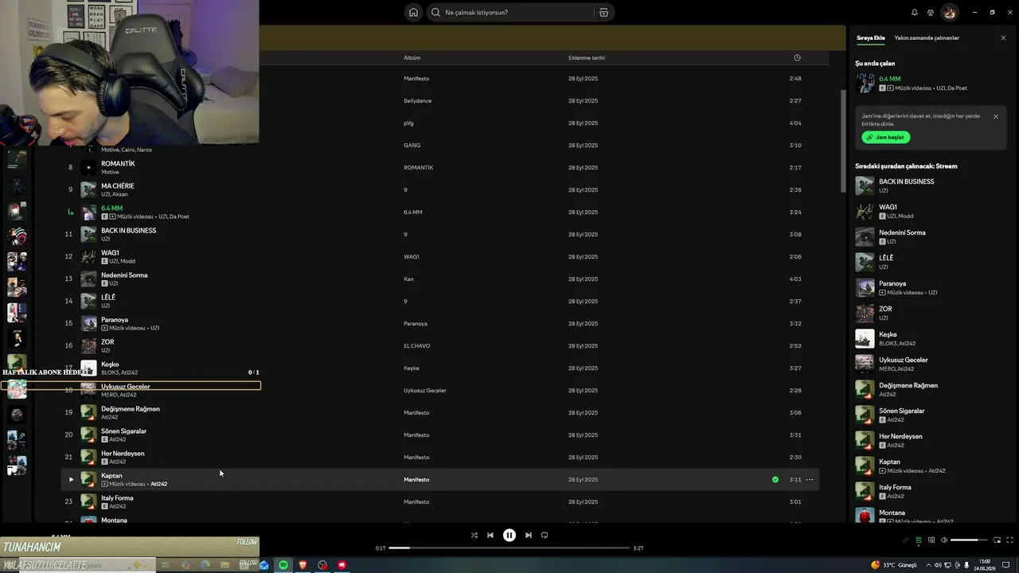Click the now playing '6.4 MM' title in queue
The width and height of the screenshot is (1019, 573).
(890, 80)
